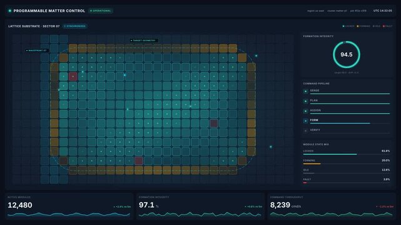Click the green status dot beside Programmable Matter Control
Screen dimensions: 401x225
(10, 11)
